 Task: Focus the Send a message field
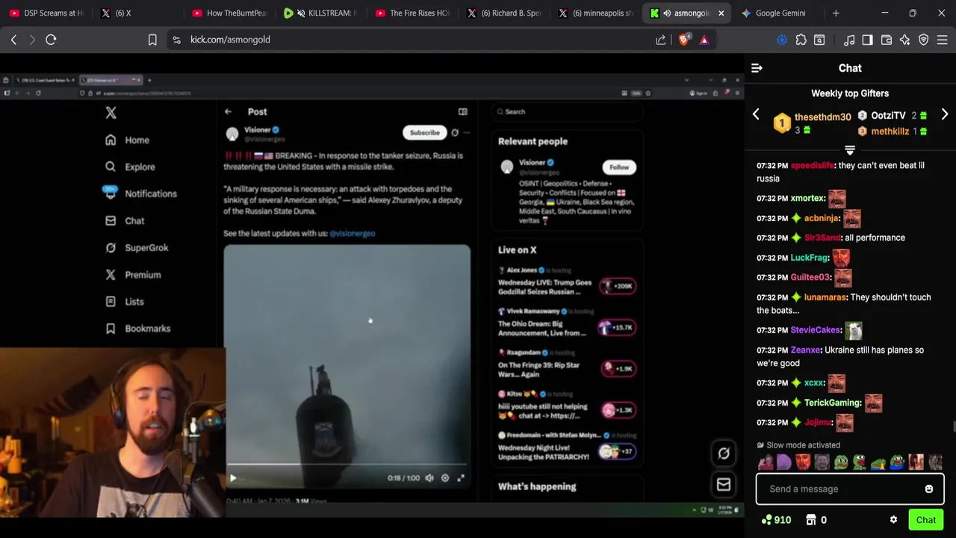click(x=850, y=489)
